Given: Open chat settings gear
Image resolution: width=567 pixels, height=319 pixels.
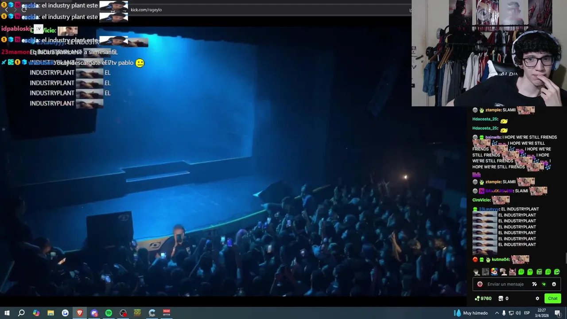Looking at the screenshot, I should [537, 299].
